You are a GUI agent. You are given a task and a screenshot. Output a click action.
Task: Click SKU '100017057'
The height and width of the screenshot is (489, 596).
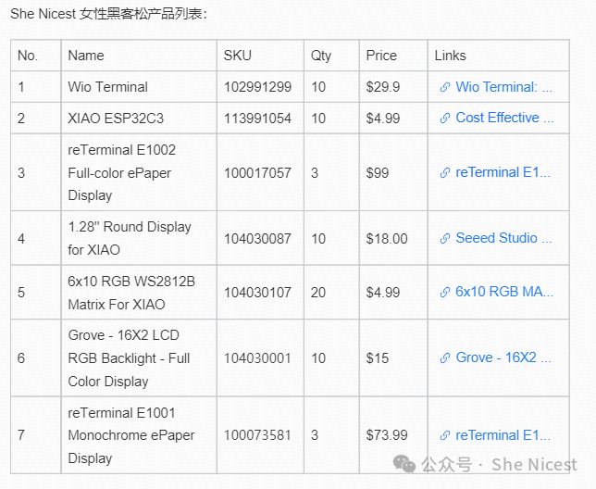pos(257,173)
